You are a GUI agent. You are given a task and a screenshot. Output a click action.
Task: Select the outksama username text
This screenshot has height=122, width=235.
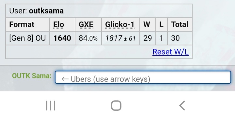click(46, 11)
